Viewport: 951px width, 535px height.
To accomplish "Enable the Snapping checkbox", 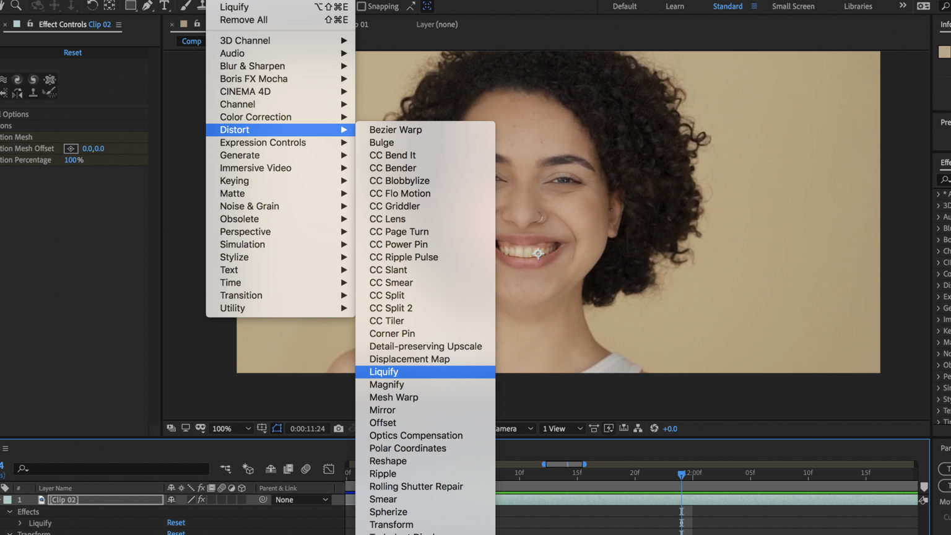I will pyautogui.click(x=362, y=6).
